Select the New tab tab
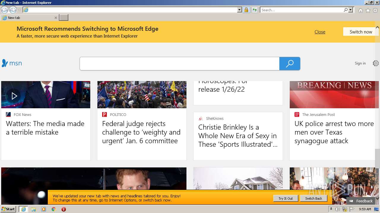 click(29, 18)
